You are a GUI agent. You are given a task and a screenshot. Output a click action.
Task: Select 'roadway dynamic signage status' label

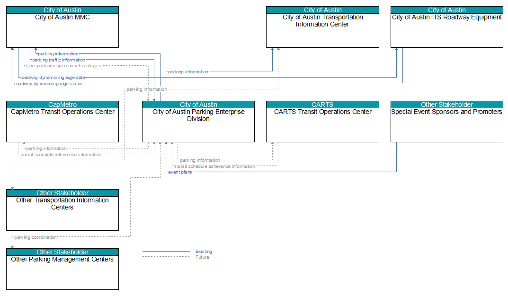[x=48, y=84]
